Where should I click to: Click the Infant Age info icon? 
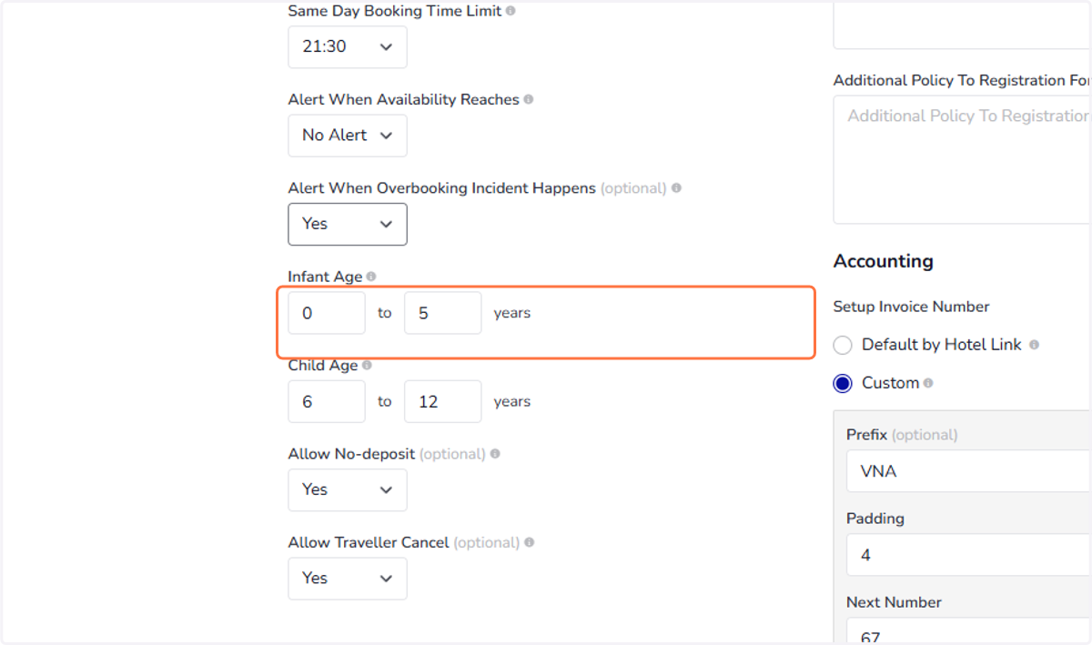tap(371, 277)
